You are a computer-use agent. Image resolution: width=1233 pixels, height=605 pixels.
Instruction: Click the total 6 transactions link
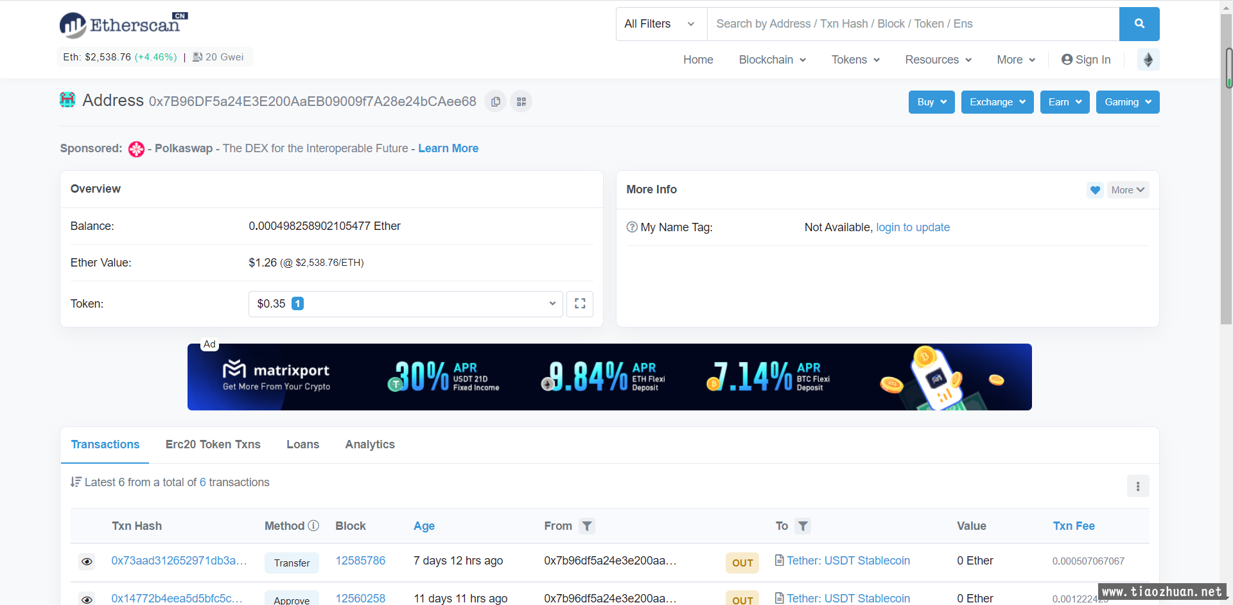click(203, 482)
